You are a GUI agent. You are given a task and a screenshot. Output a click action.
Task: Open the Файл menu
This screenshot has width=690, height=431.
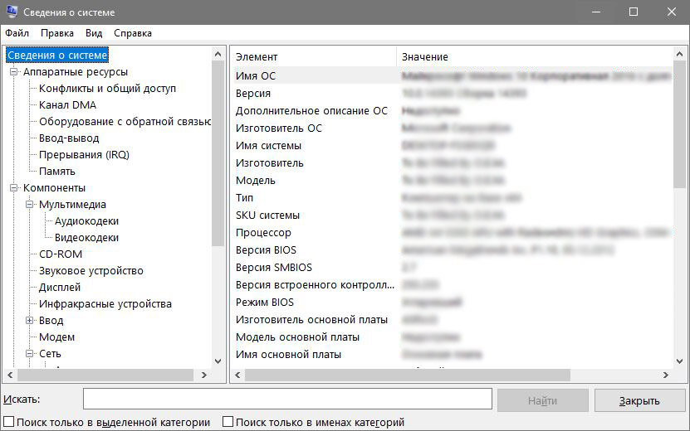point(17,33)
